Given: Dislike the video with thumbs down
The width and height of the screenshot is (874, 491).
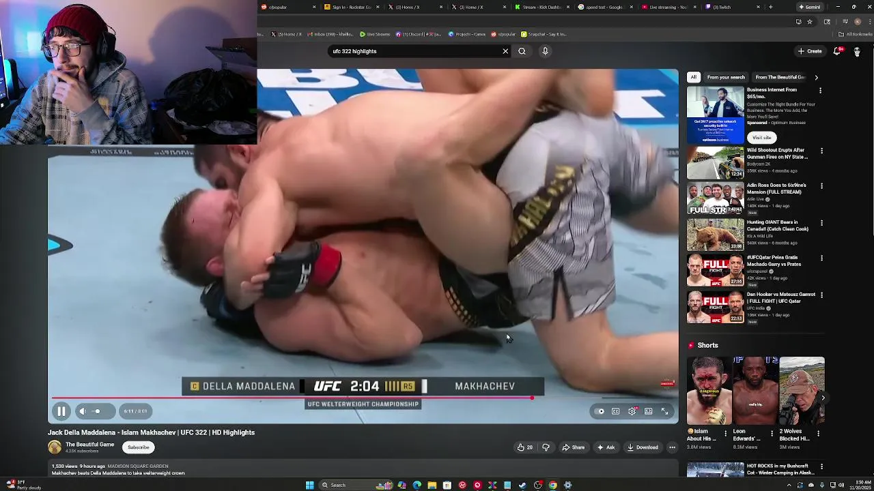Looking at the screenshot, I should point(546,447).
